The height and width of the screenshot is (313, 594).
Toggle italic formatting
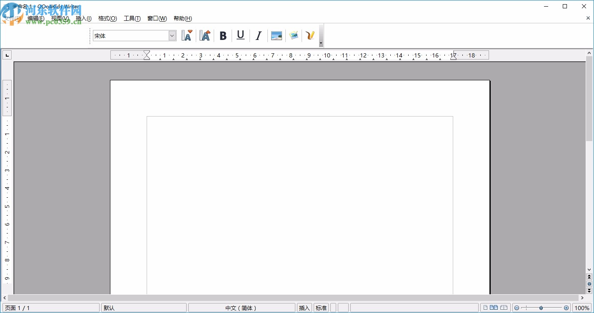click(258, 36)
